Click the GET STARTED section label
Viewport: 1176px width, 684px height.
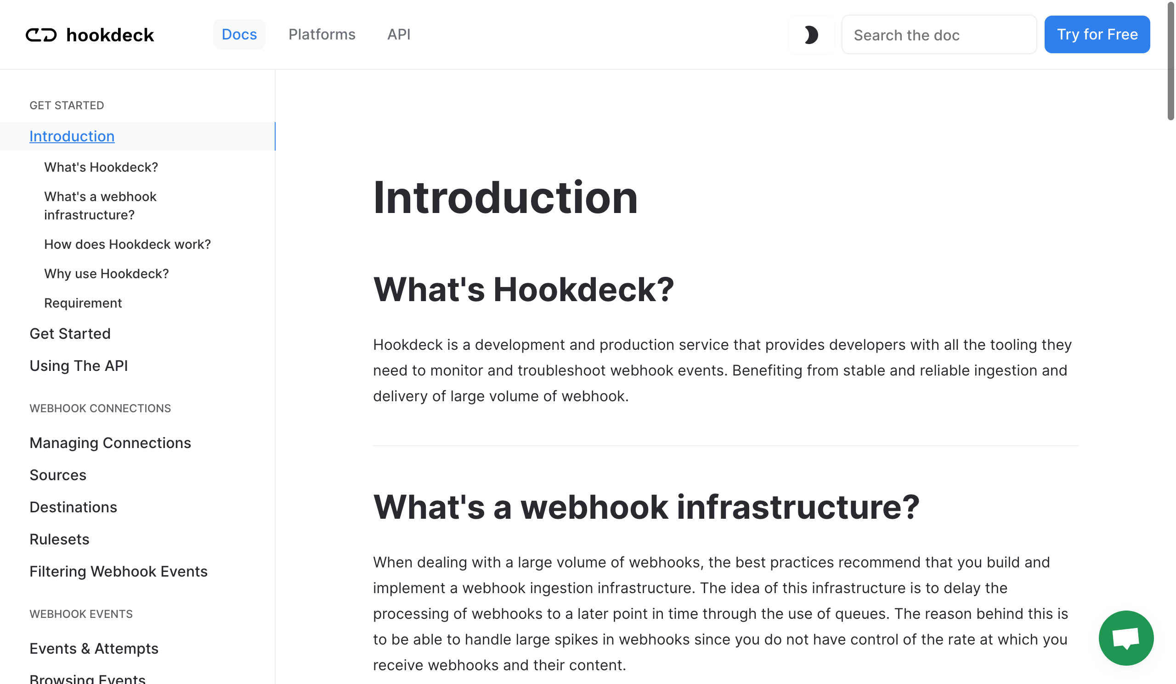[x=67, y=106]
